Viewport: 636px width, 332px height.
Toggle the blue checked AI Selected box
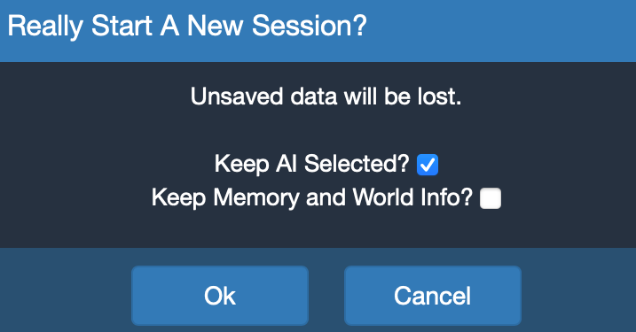pos(428,165)
